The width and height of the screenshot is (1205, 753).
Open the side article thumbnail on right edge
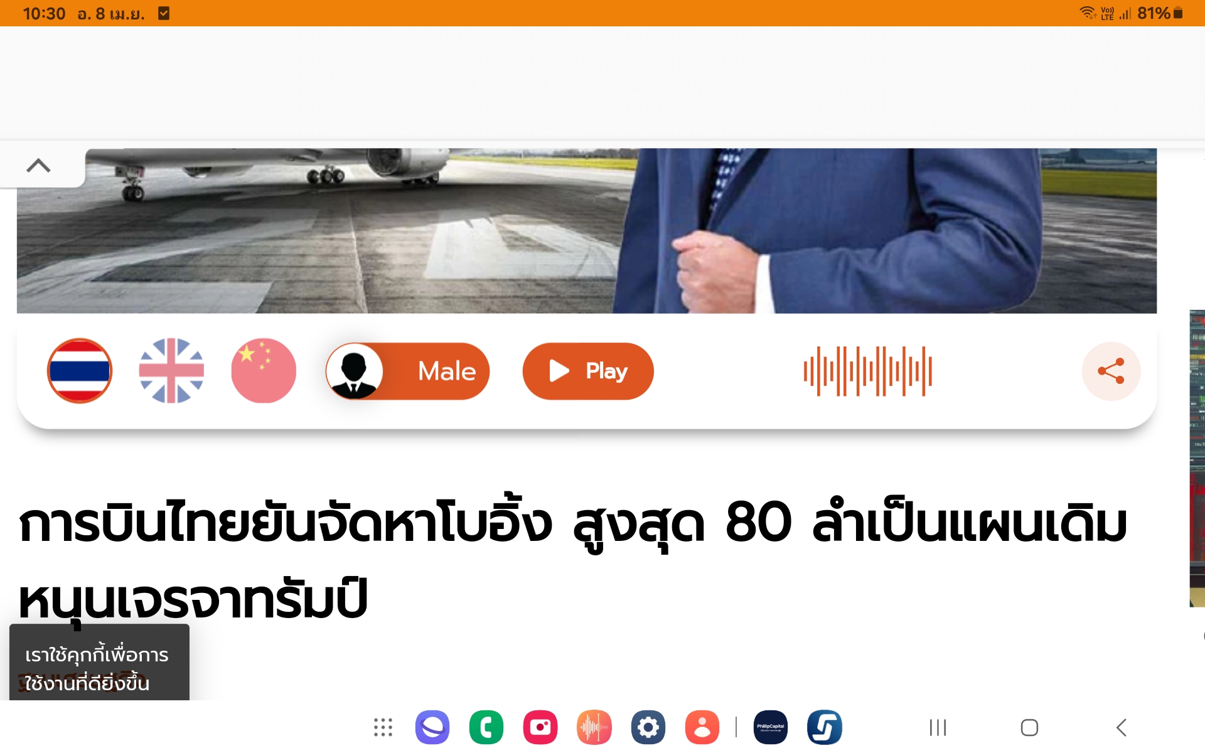click(1197, 458)
